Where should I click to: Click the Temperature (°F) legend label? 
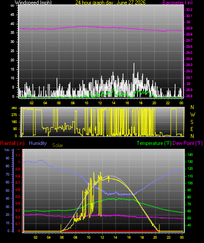pyautogui.click(x=154, y=143)
